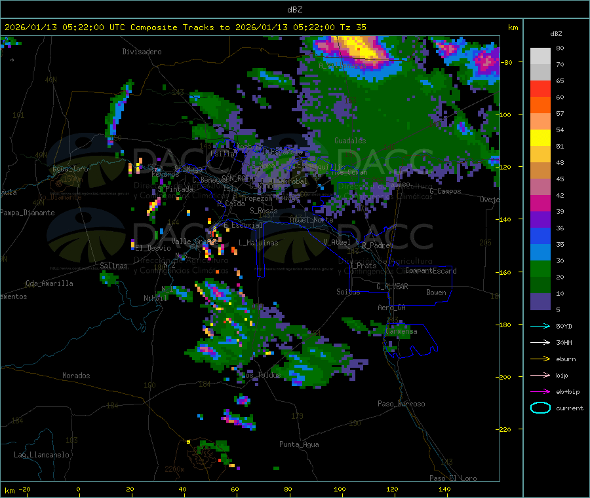The width and height of the screenshot is (590, 498).
Task: Click the G_ALVEAR map label
Action: [392, 287]
